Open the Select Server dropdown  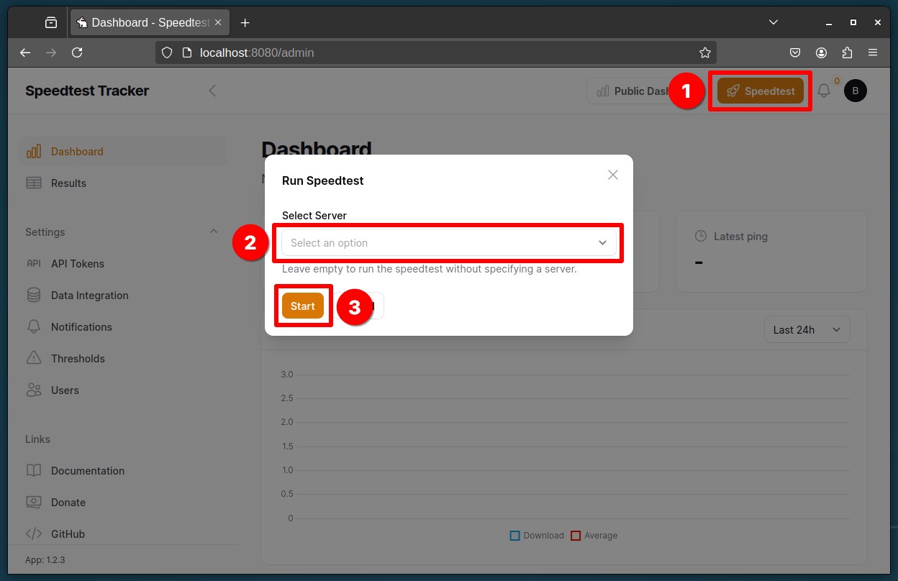pos(449,243)
